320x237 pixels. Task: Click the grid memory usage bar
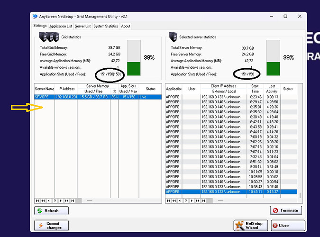pos(134,57)
